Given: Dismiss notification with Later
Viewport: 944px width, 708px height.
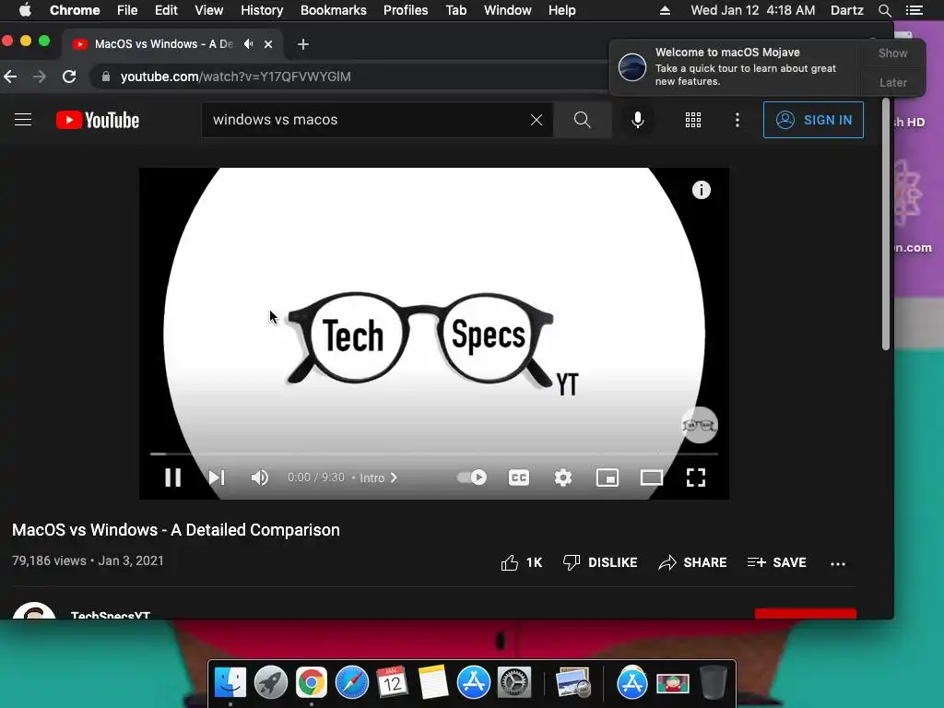Looking at the screenshot, I should pyautogui.click(x=892, y=82).
